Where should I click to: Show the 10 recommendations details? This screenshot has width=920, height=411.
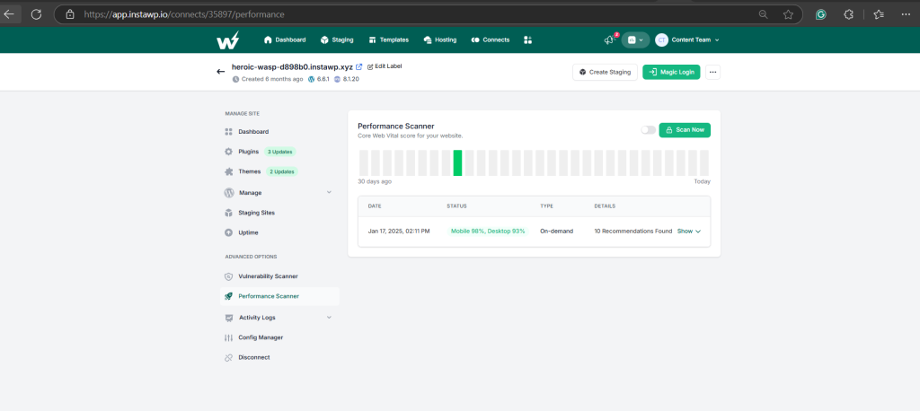pyautogui.click(x=689, y=231)
